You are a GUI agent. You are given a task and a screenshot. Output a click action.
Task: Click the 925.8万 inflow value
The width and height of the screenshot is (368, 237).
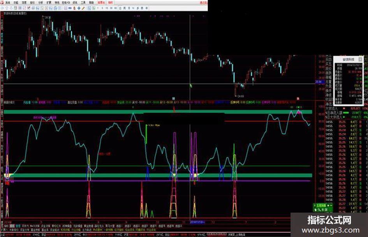pyautogui.click(x=355, y=109)
